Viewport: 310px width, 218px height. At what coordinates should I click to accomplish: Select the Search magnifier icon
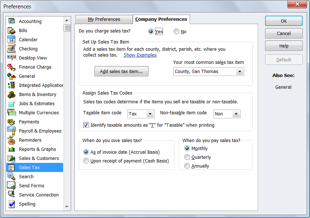point(11,176)
